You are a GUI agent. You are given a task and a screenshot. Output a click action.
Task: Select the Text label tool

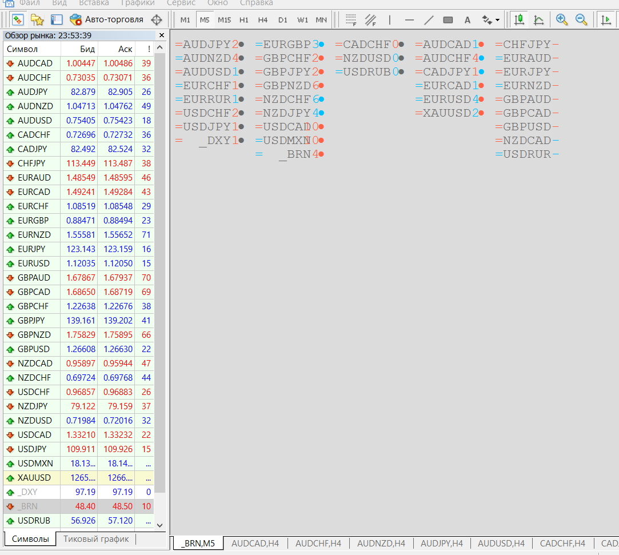[468, 20]
